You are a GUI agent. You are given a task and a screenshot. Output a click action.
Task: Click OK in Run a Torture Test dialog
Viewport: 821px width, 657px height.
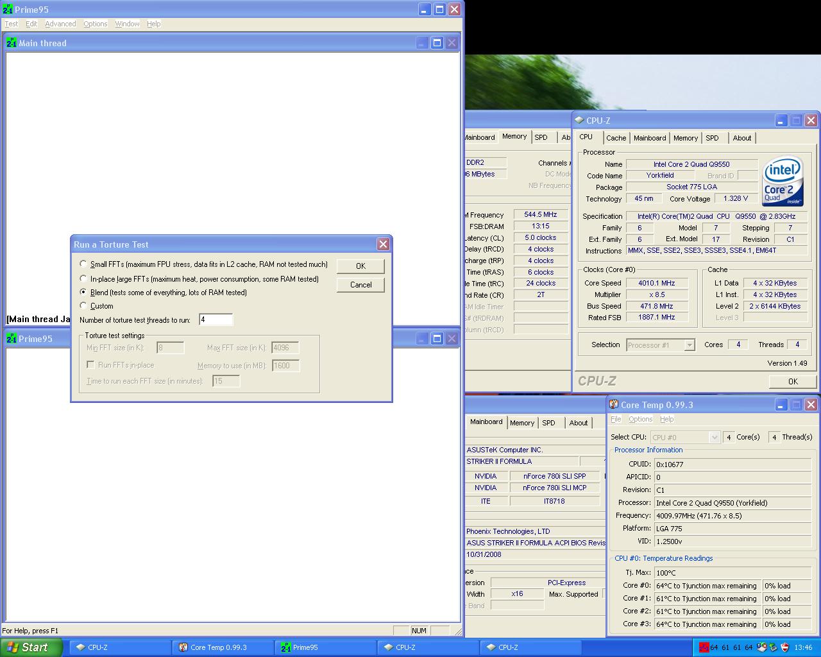click(x=360, y=266)
